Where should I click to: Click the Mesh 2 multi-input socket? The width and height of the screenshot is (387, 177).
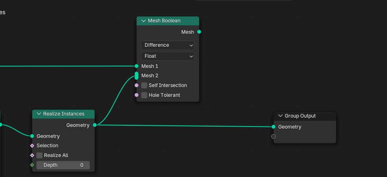pyautogui.click(x=136, y=76)
